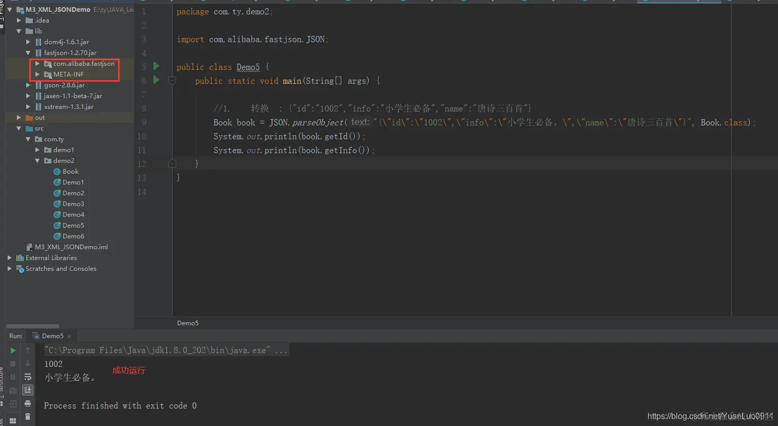
Task: Expand External Libraries node
Action: 10,258
